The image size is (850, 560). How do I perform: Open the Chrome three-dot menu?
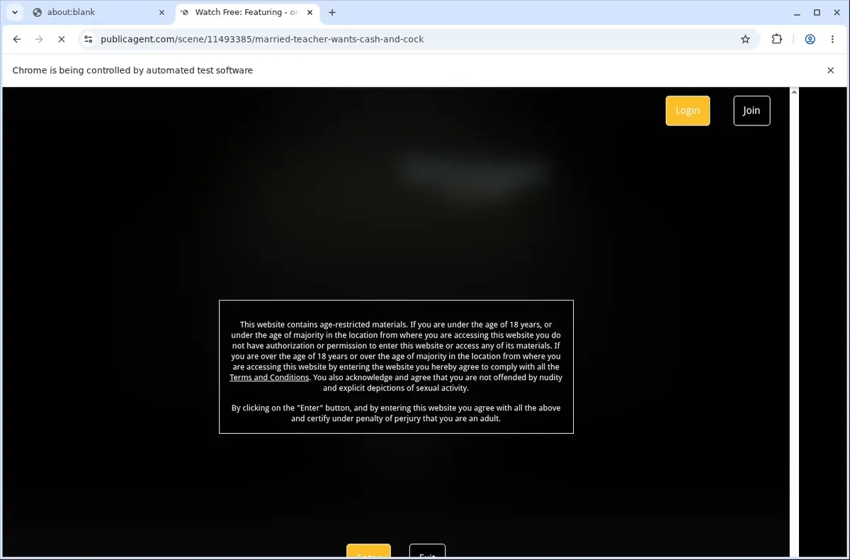pos(832,39)
